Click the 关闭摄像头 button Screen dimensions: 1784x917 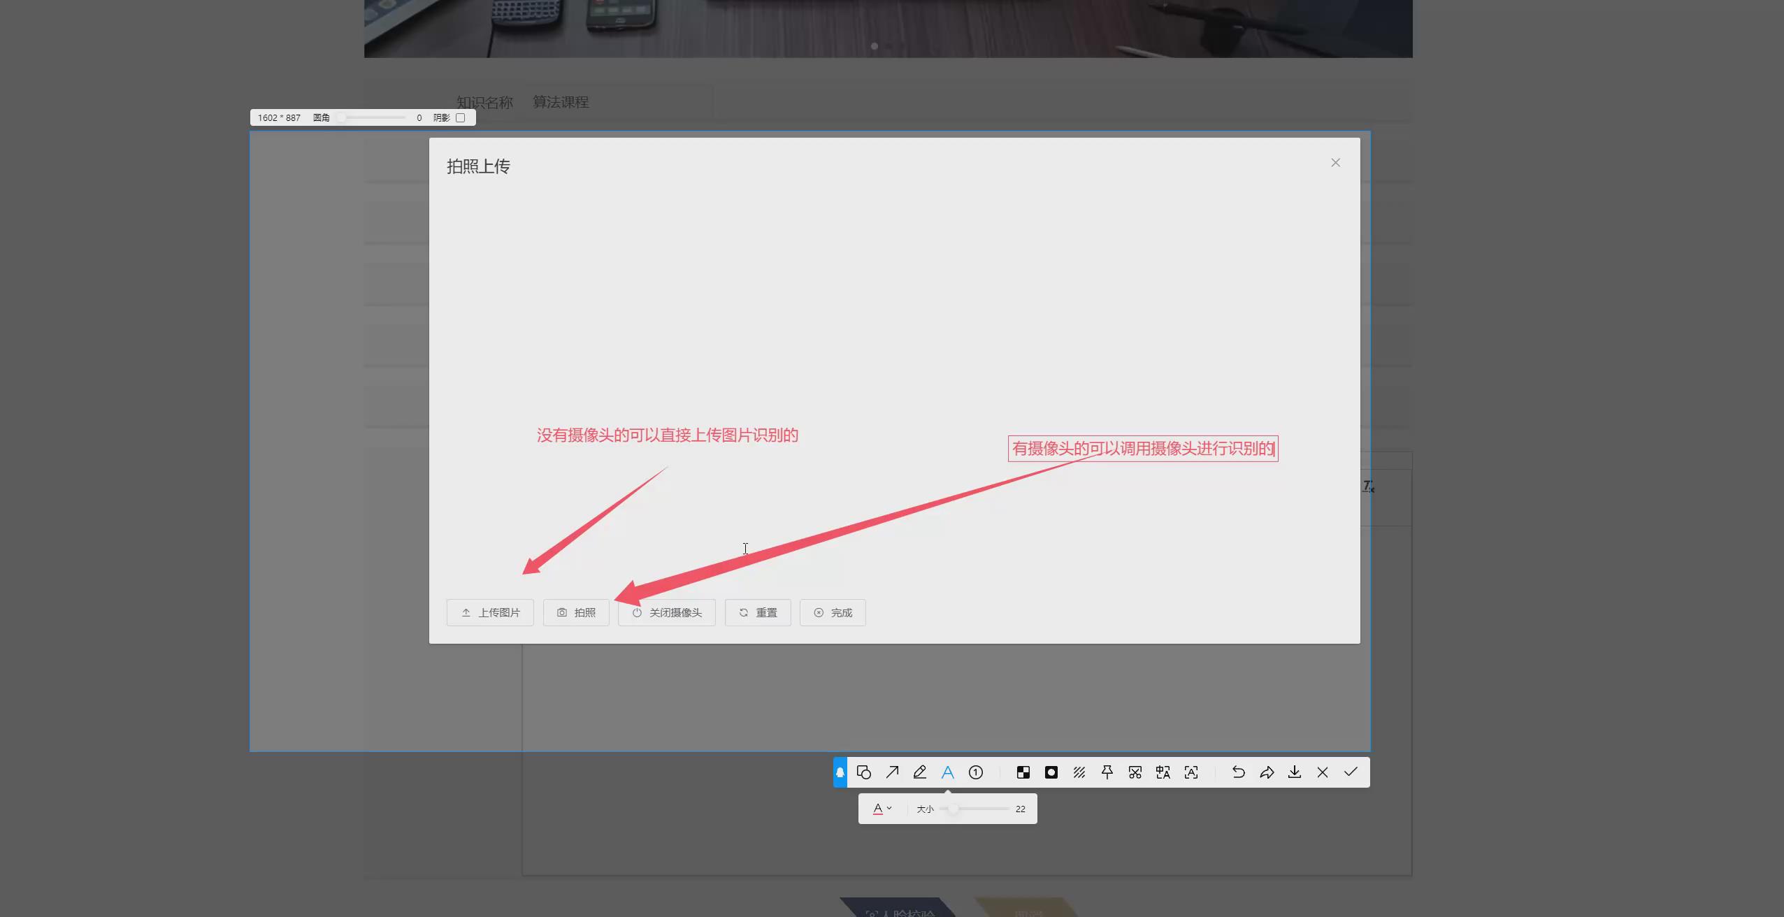tap(667, 612)
